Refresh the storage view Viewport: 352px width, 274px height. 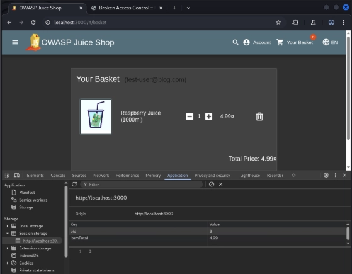pos(74,184)
